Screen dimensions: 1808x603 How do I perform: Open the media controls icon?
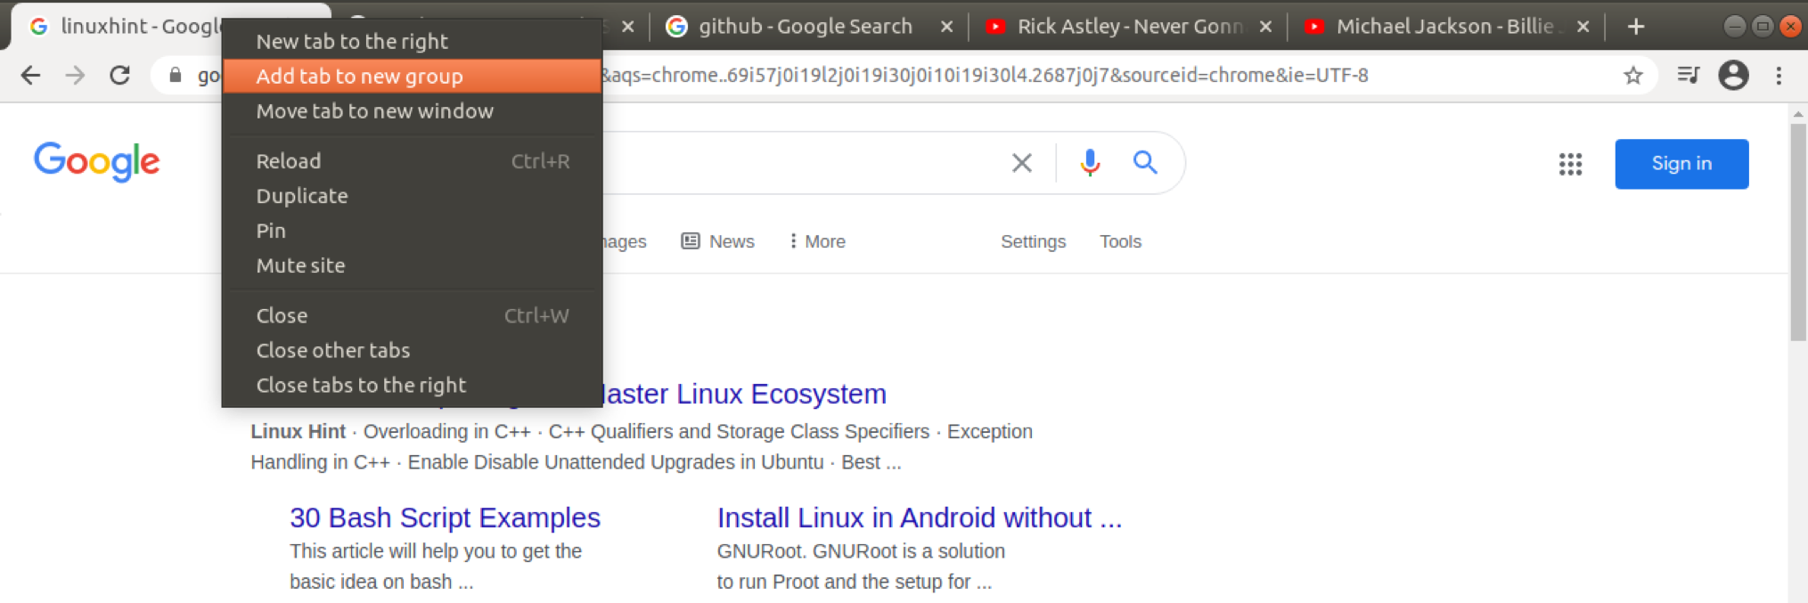pos(1688,76)
